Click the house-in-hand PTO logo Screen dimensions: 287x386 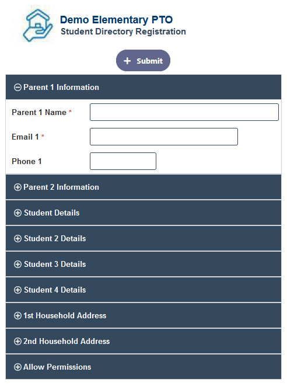pyautogui.click(x=37, y=25)
